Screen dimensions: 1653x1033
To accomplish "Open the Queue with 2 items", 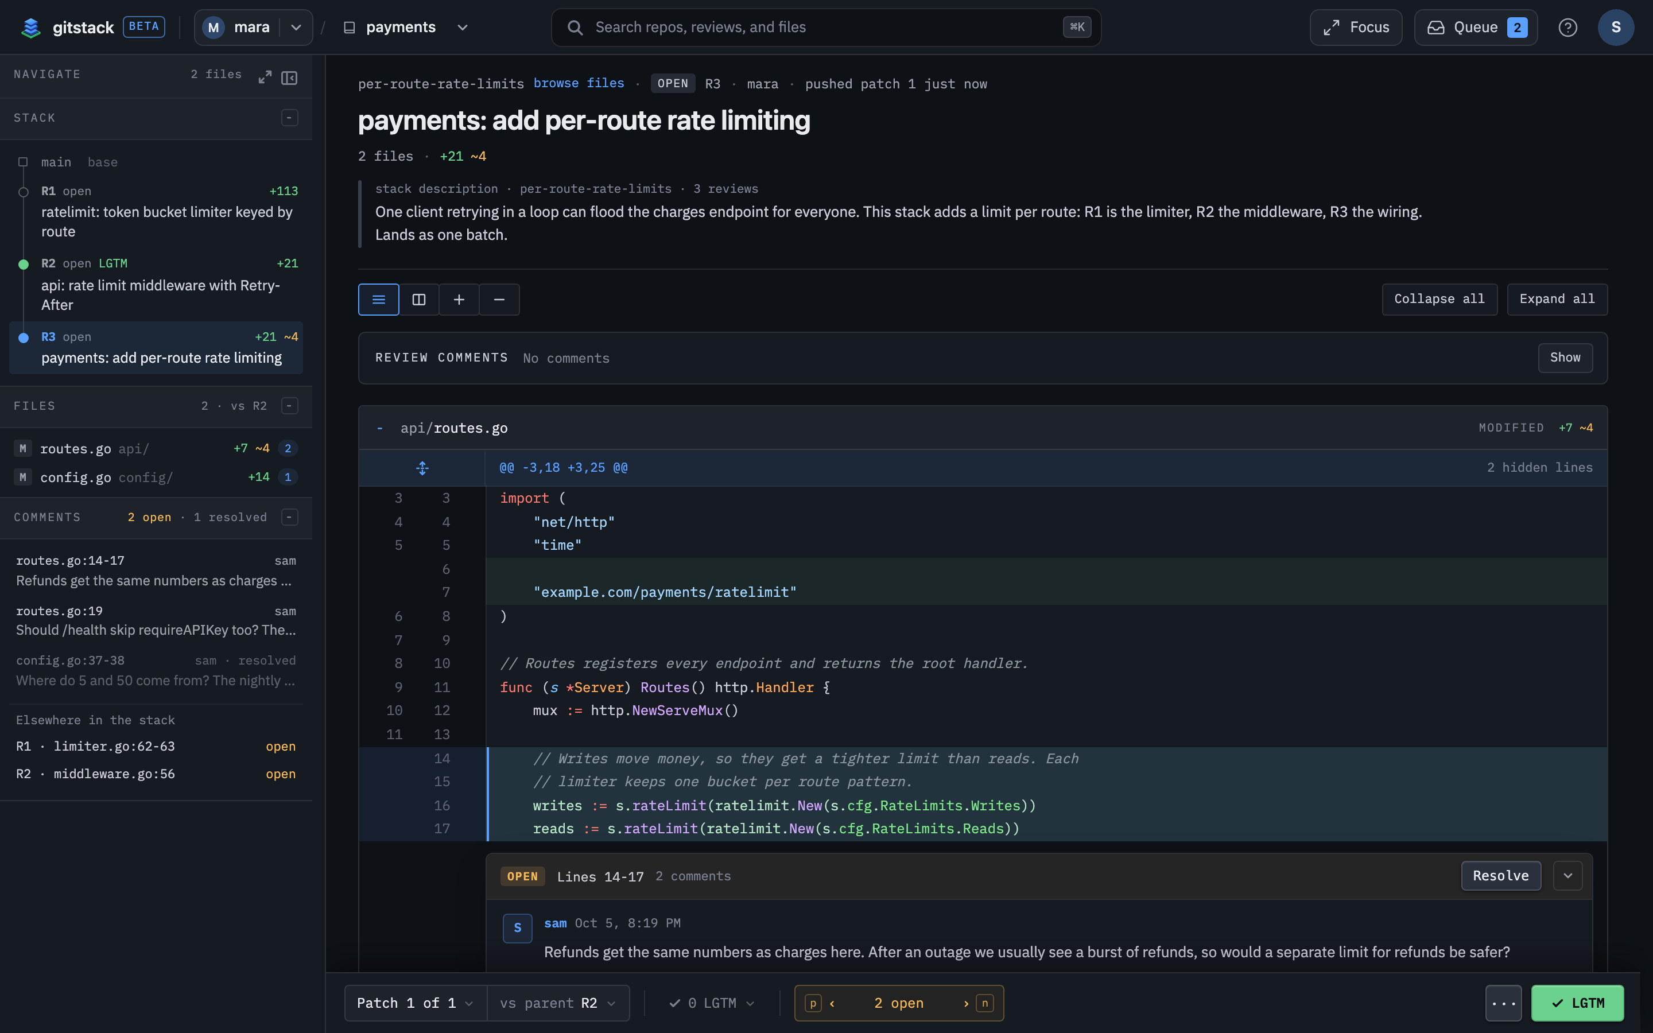I will pyautogui.click(x=1476, y=28).
